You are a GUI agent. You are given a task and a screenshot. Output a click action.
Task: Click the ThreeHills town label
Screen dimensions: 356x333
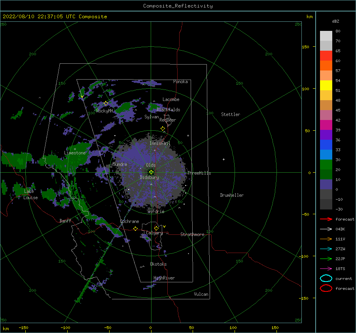(x=199, y=173)
